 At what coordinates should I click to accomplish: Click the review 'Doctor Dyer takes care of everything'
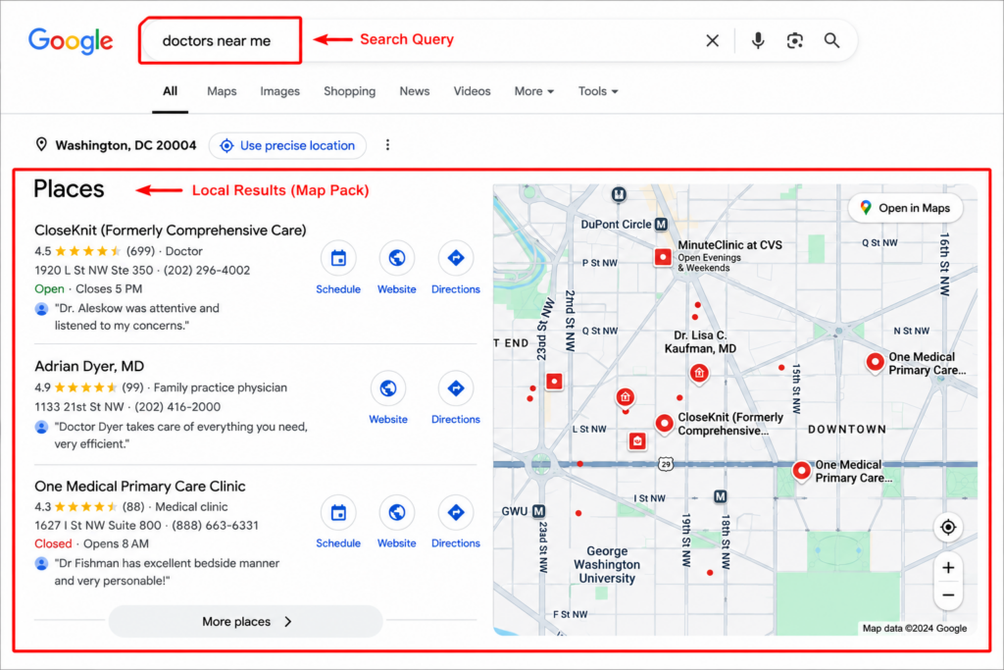pos(180,435)
